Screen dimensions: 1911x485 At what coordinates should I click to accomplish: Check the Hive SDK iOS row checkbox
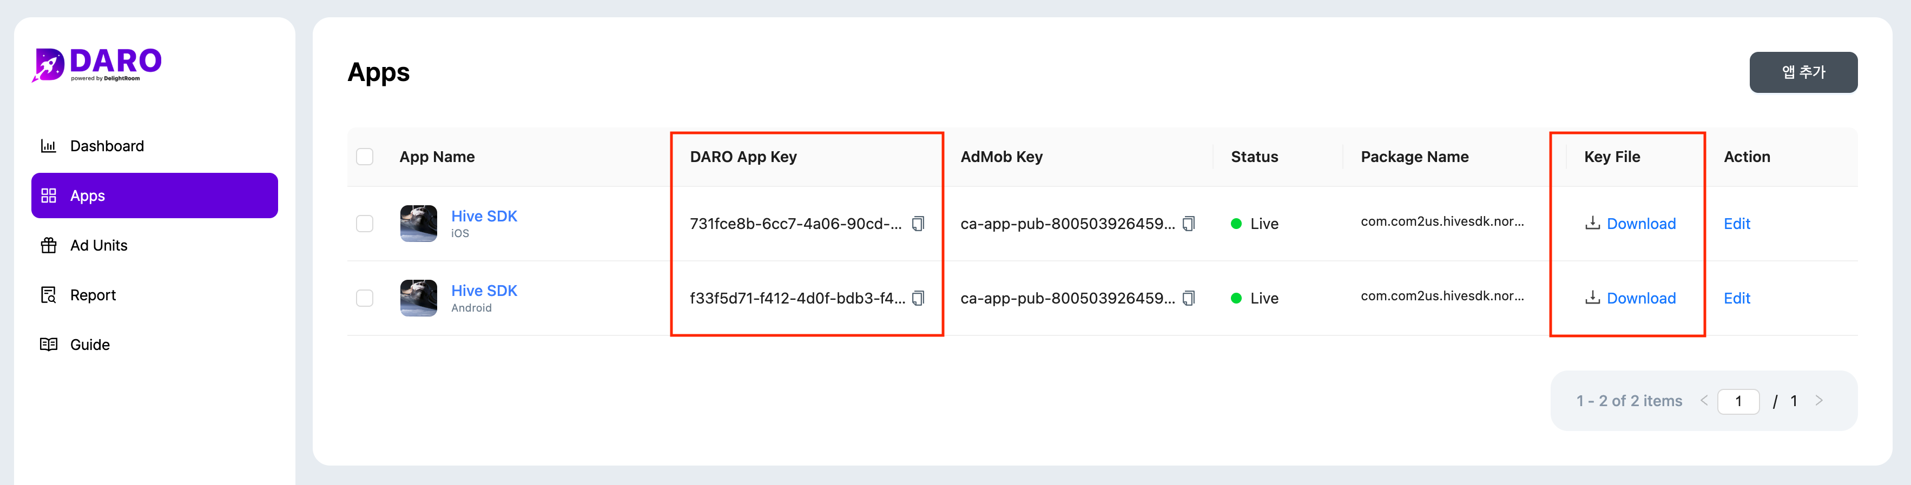click(364, 224)
